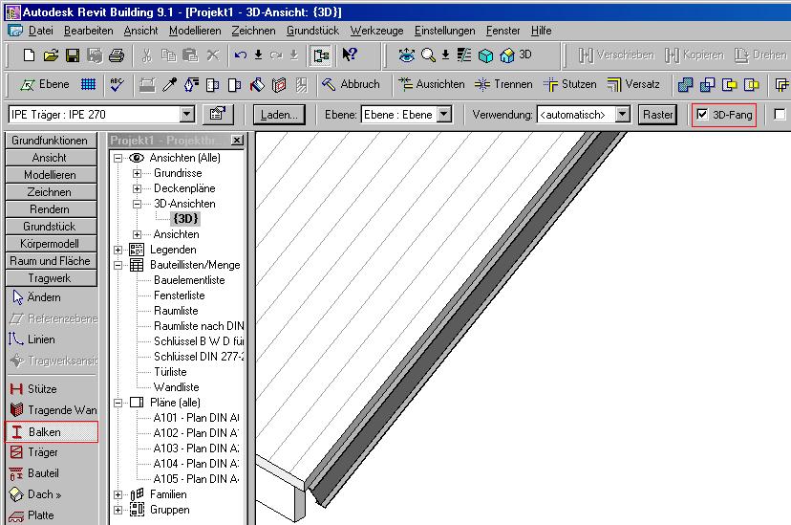Screen dimensions: 791x525
Task: Open the Bearbeiten menu
Action: click(88, 31)
